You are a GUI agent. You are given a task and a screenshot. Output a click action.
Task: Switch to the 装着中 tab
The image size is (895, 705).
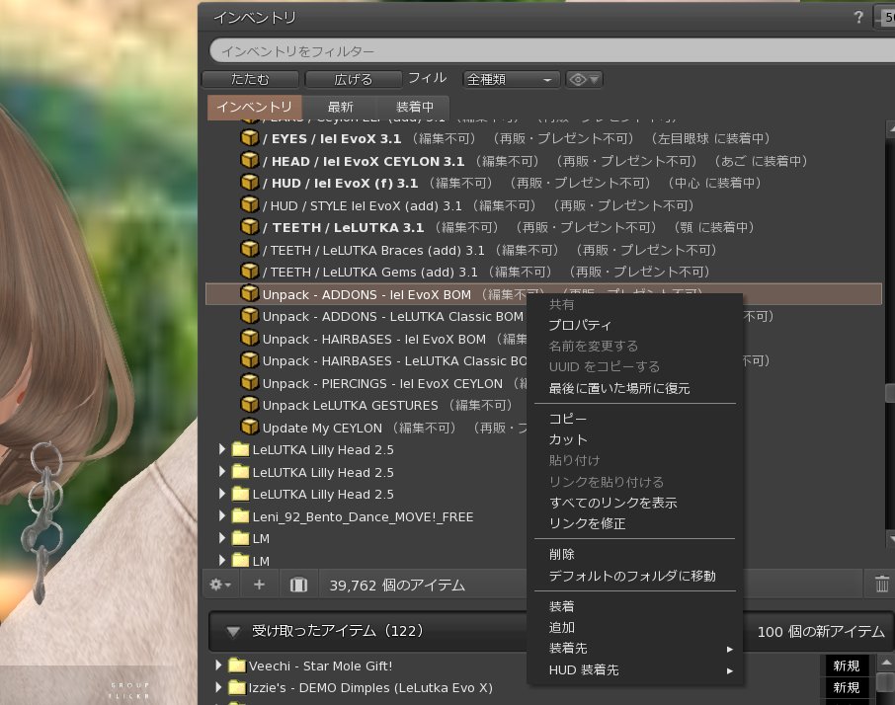[x=414, y=108]
